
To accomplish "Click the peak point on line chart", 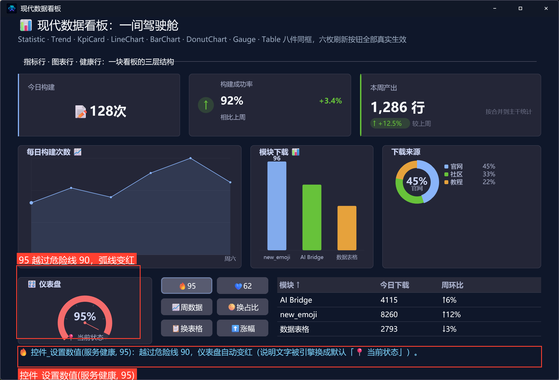I will pyautogui.click(x=191, y=158).
